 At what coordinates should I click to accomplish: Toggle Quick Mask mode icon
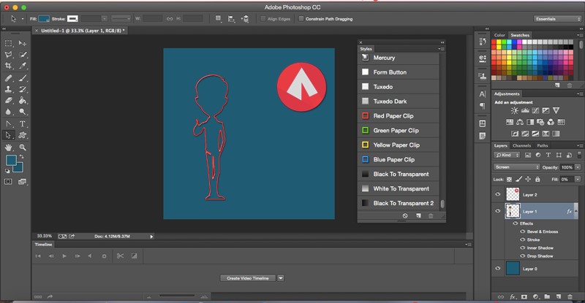click(x=8, y=182)
